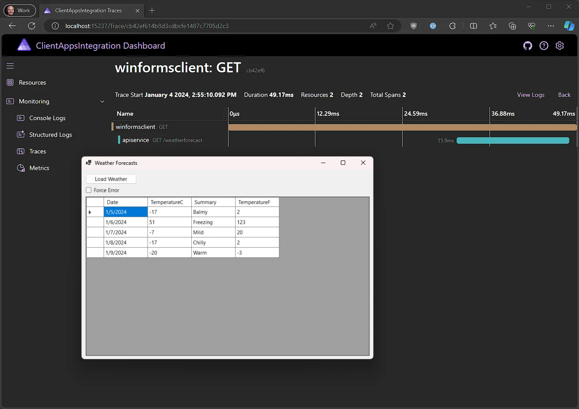This screenshot has width=579, height=409.
Task: Enable the Force Error checkbox
Action: [88, 190]
